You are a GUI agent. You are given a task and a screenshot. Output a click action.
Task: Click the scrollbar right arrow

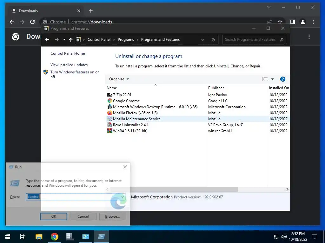tap(287, 189)
